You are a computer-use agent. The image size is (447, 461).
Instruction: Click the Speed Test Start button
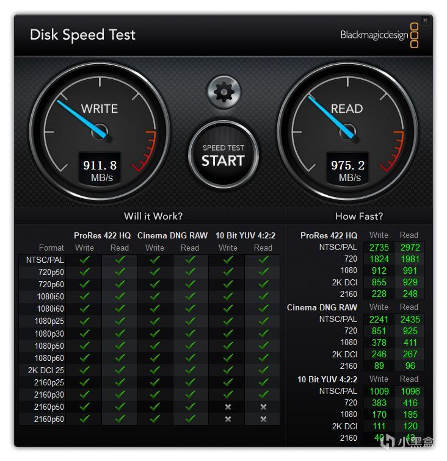pos(223,155)
